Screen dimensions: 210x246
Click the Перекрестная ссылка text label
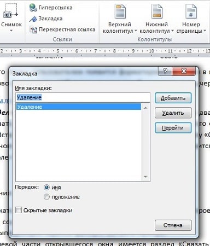pyautogui.click(x=67, y=30)
